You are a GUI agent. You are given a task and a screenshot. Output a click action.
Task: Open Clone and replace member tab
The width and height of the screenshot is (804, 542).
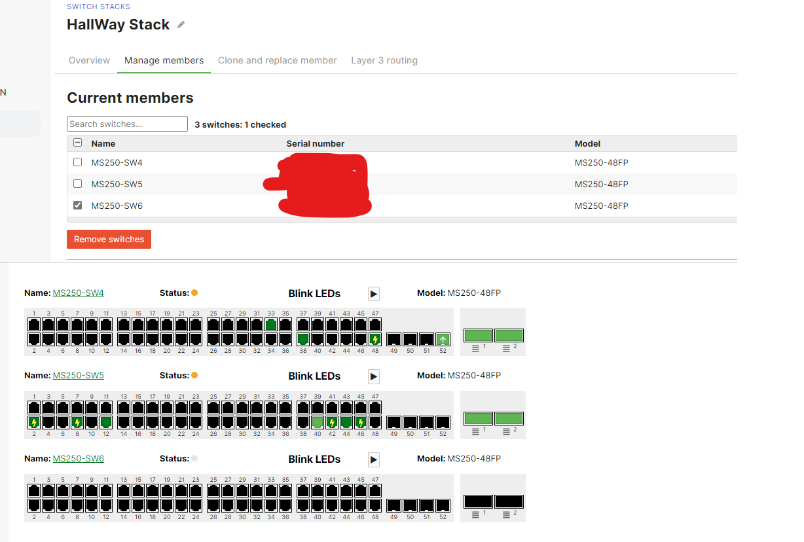(x=278, y=60)
